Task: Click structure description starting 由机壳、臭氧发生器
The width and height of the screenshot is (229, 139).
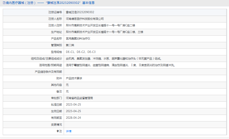Action: pos(114,59)
